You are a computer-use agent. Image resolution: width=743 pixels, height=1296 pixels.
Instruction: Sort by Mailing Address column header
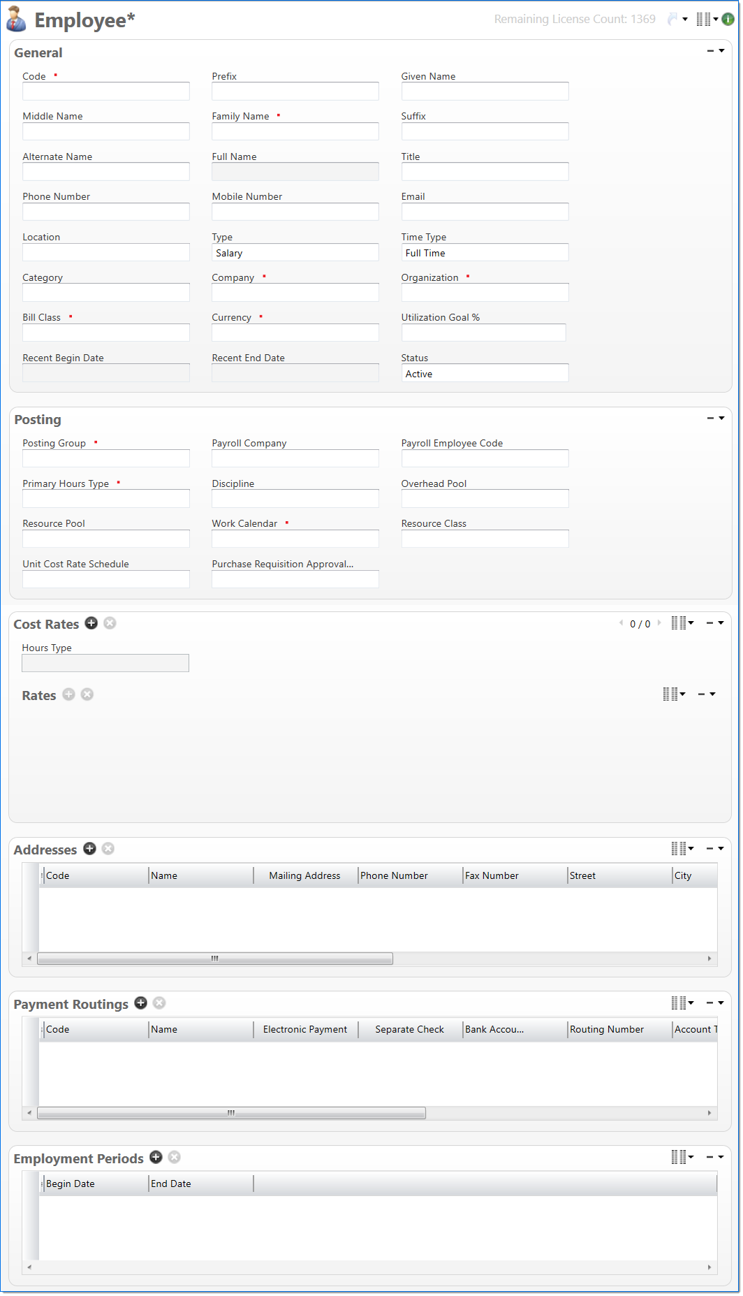304,875
